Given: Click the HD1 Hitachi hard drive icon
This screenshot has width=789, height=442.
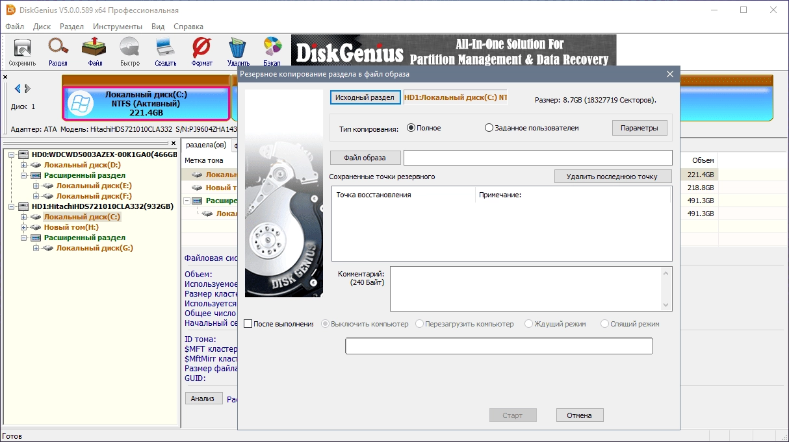Looking at the screenshot, I should click(x=23, y=206).
